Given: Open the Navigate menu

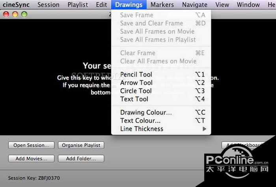Looking at the screenshot, I should click(x=195, y=5).
